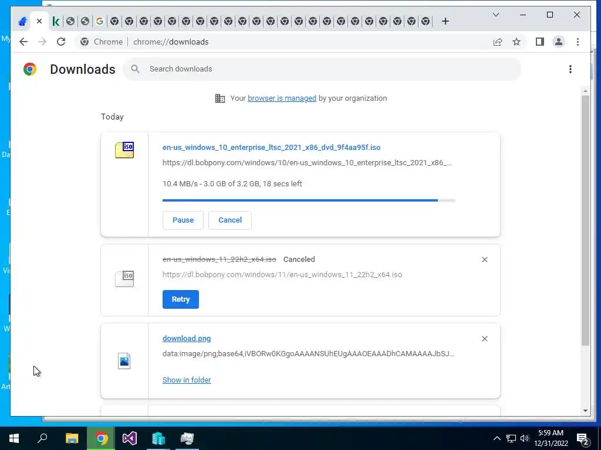This screenshot has width=601, height=450.
Task: Open the side panel icon
Action: [540, 42]
